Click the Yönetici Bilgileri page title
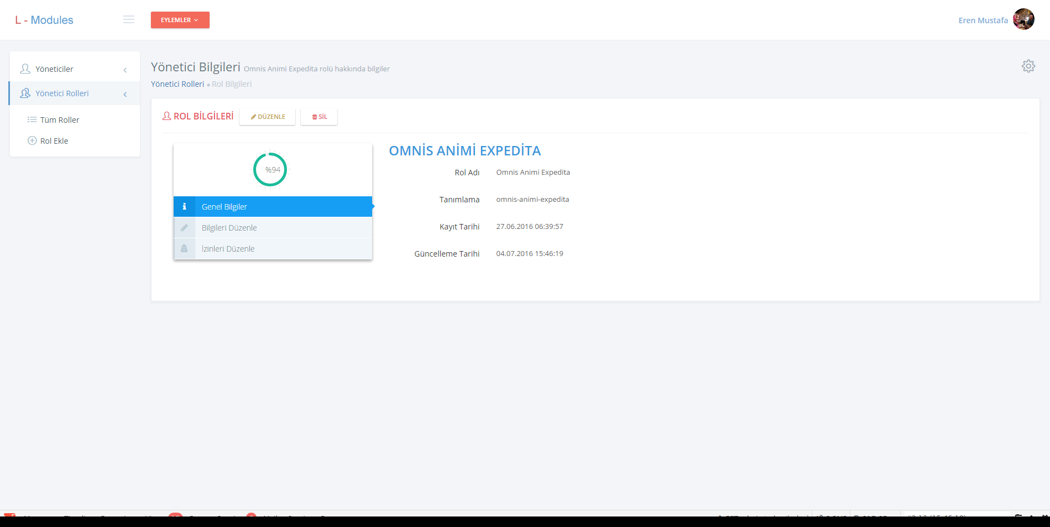Image resolution: width=1050 pixels, height=527 pixels. pos(196,67)
